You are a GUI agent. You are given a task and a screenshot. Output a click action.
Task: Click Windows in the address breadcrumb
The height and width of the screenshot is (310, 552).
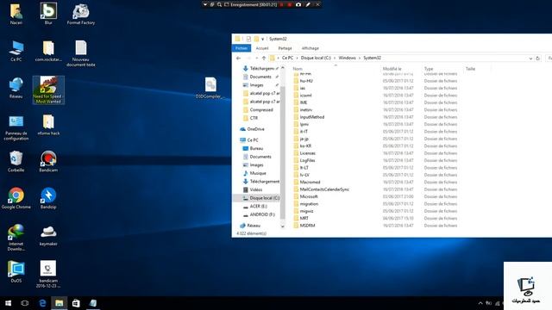(x=347, y=58)
